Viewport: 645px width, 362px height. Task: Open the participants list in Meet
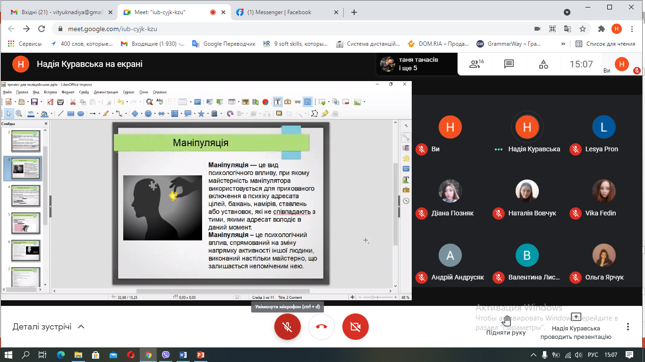[x=476, y=64]
